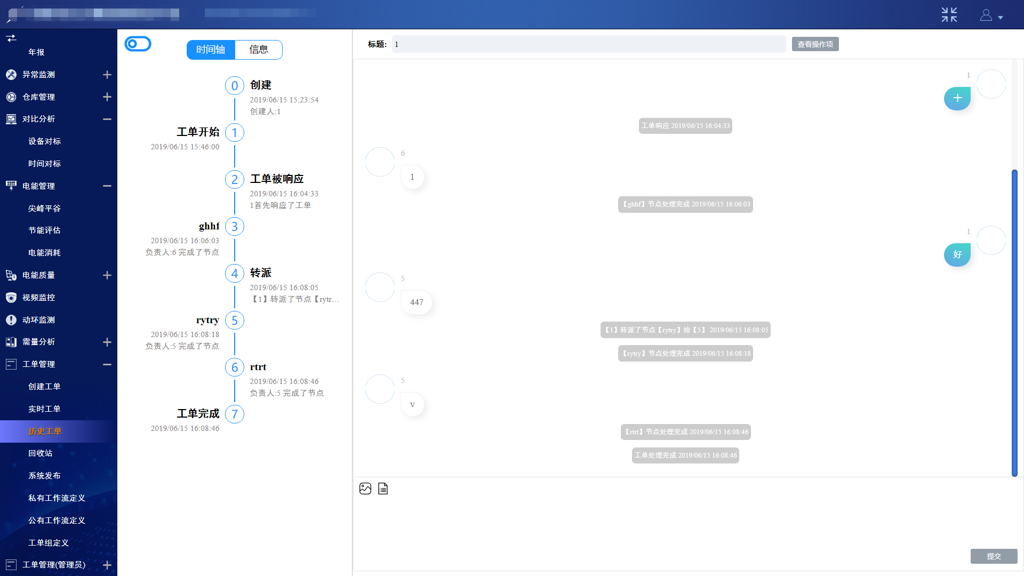Screen dimensions: 1024x576
Task: Click timeline node 0 创建
Action: pos(235,86)
